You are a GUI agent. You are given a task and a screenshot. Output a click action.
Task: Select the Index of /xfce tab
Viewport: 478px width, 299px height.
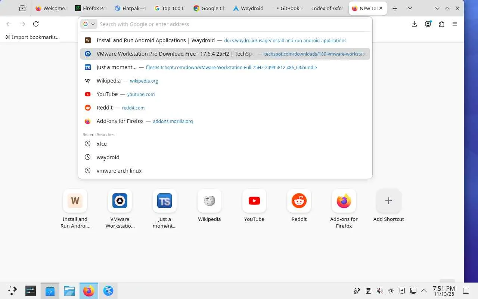329,8
